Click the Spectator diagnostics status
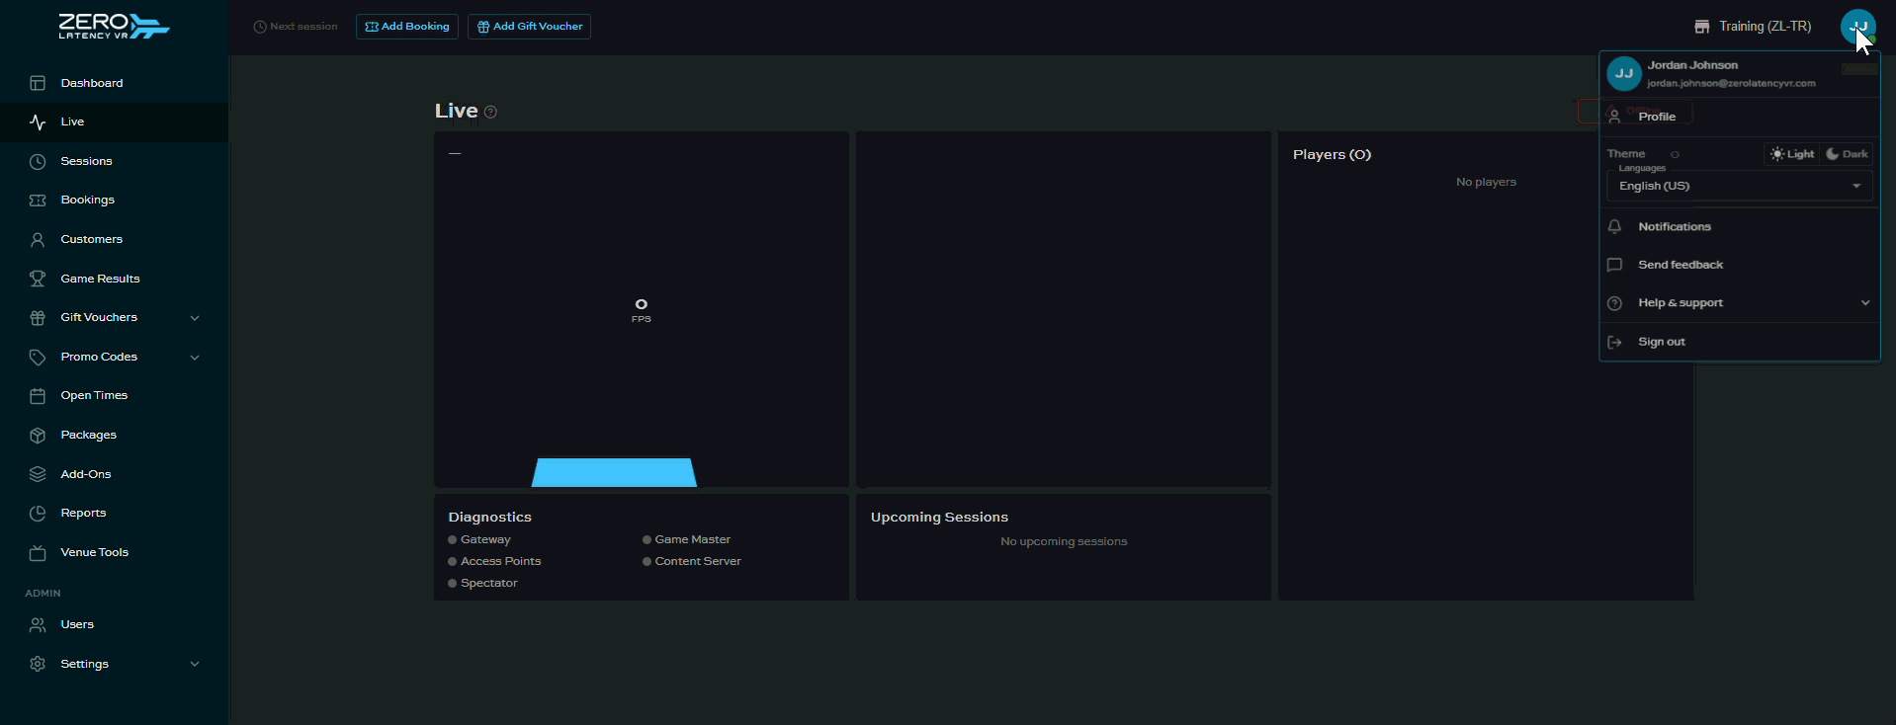The height and width of the screenshot is (725, 1896). pyautogui.click(x=482, y=583)
